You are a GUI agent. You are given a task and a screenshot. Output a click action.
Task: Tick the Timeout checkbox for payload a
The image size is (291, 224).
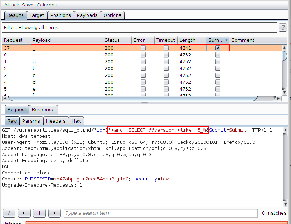[166, 62]
